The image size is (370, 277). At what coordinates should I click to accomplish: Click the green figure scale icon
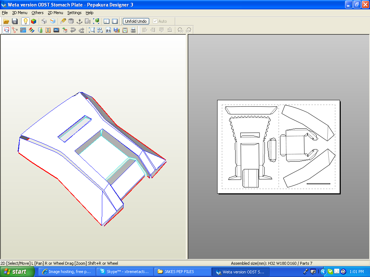40,30
